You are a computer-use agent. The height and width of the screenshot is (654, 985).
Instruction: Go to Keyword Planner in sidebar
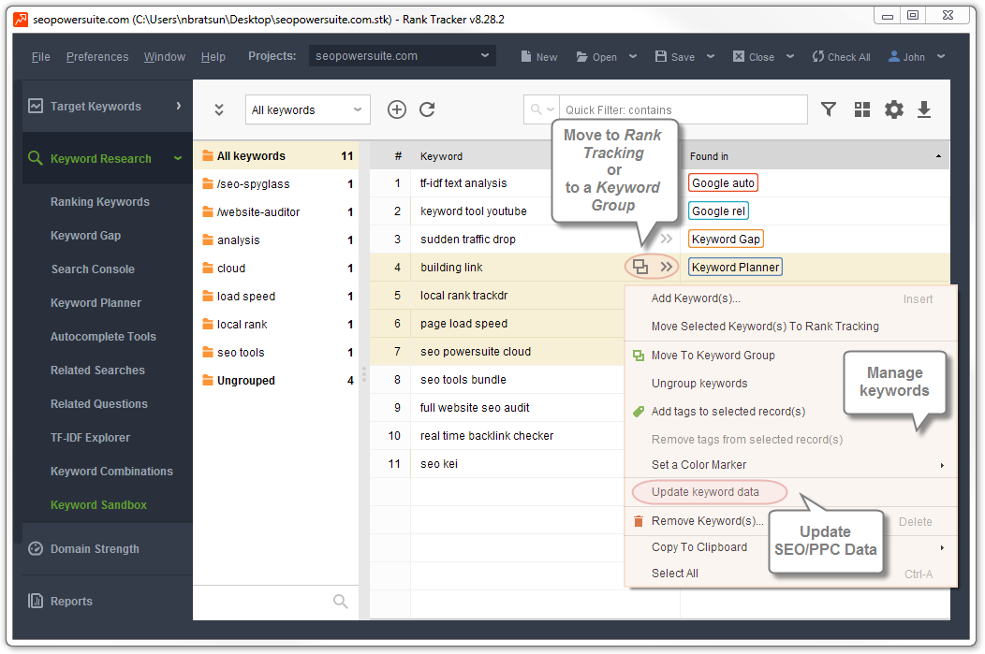(x=96, y=303)
